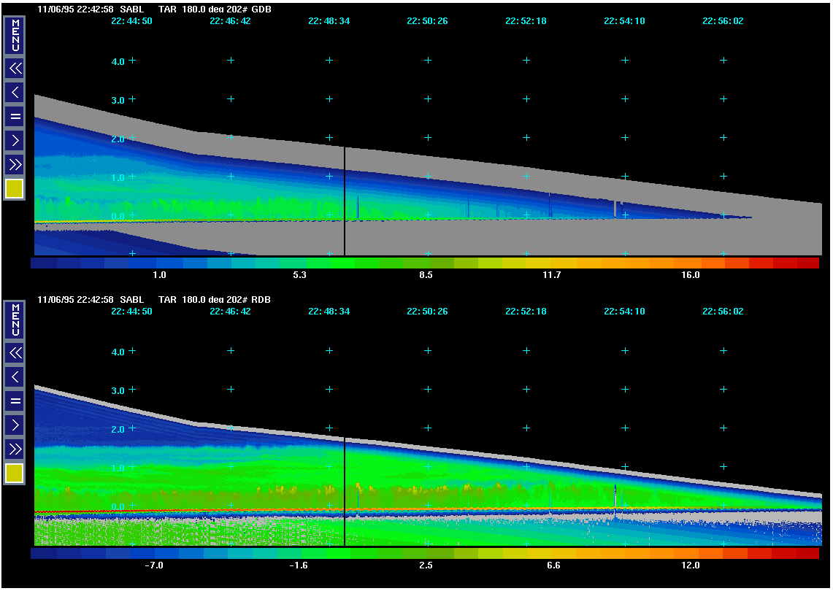The height and width of the screenshot is (591, 833).
Task: Select the 22:50:26 time label in the top panel
Action: point(427,21)
